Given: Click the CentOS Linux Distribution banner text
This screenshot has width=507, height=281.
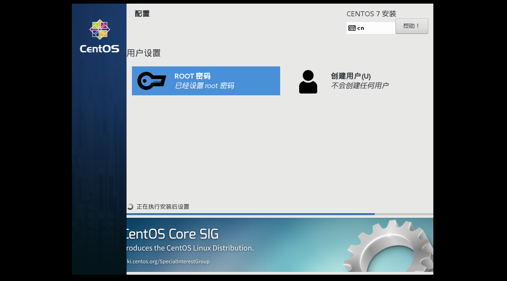Looking at the screenshot, I should pos(190,248).
